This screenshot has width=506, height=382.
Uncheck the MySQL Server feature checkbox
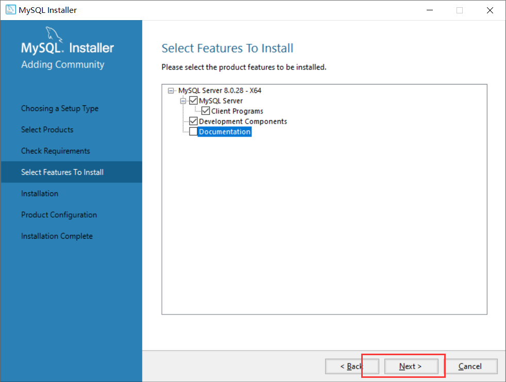pyautogui.click(x=194, y=101)
